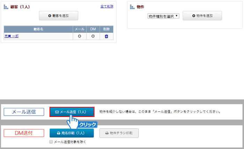The height and width of the screenshot is (149, 244).
Task: Click the 物件 panel heading
Action: coord(140,7)
